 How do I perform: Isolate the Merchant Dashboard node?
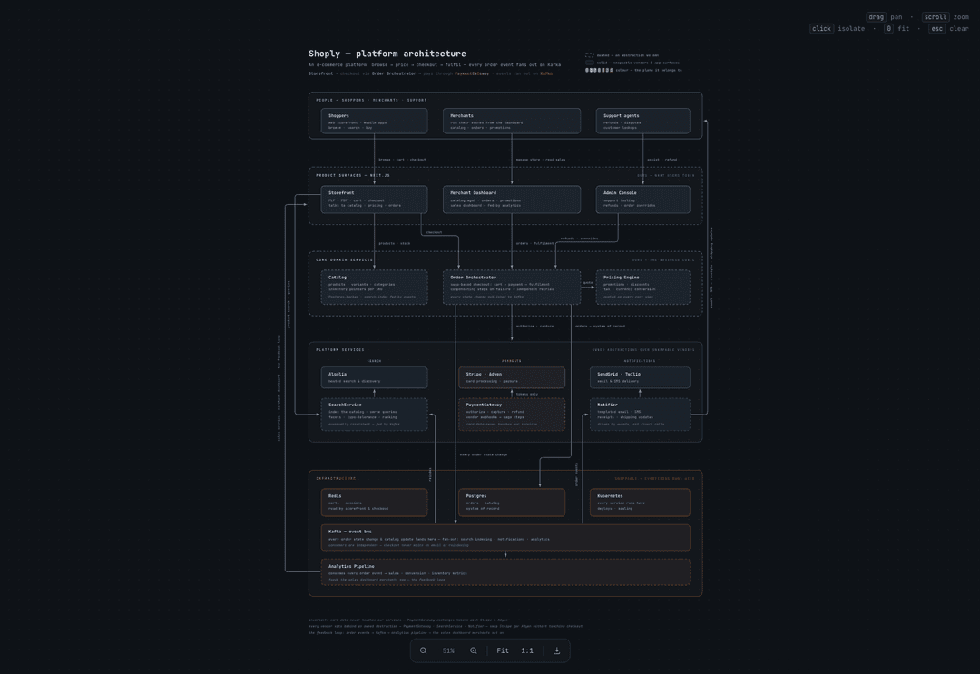point(512,200)
